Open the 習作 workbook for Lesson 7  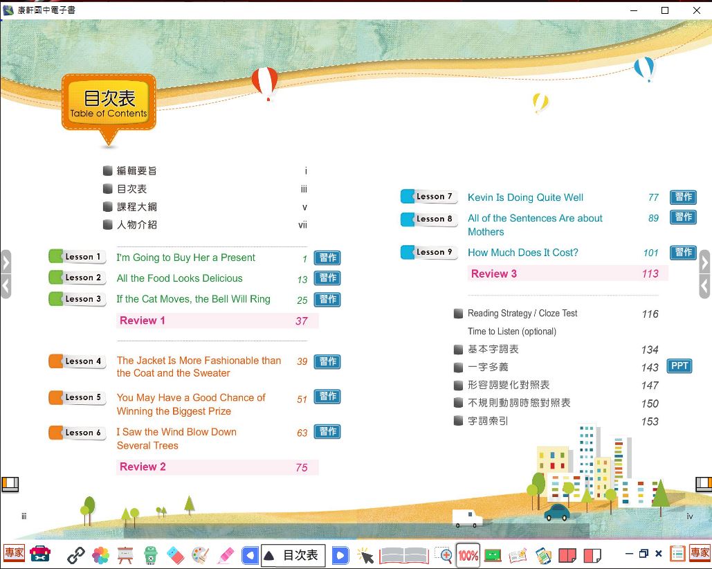[683, 197]
